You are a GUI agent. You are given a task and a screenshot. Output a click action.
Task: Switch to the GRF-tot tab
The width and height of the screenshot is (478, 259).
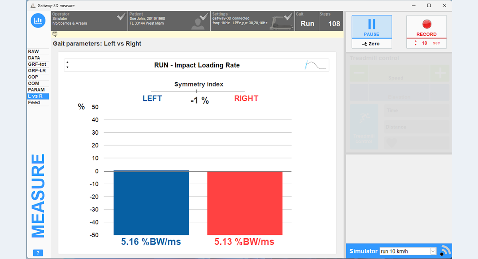point(37,64)
